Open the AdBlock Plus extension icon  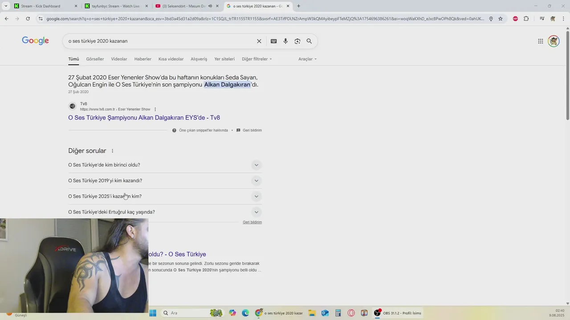515,19
